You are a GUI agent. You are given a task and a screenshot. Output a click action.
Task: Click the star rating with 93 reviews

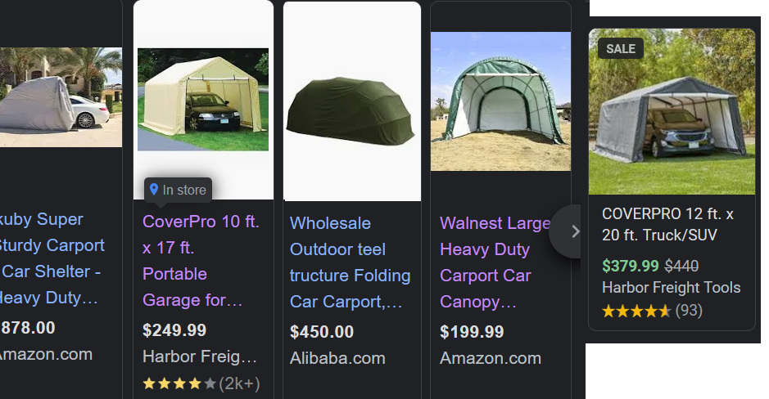(x=652, y=311)
